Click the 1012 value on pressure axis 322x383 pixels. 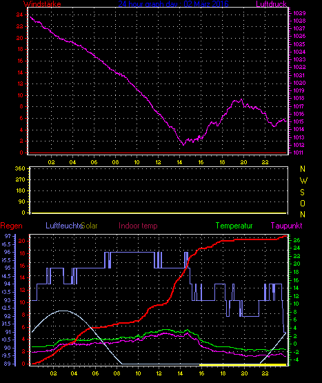point(299,145)
